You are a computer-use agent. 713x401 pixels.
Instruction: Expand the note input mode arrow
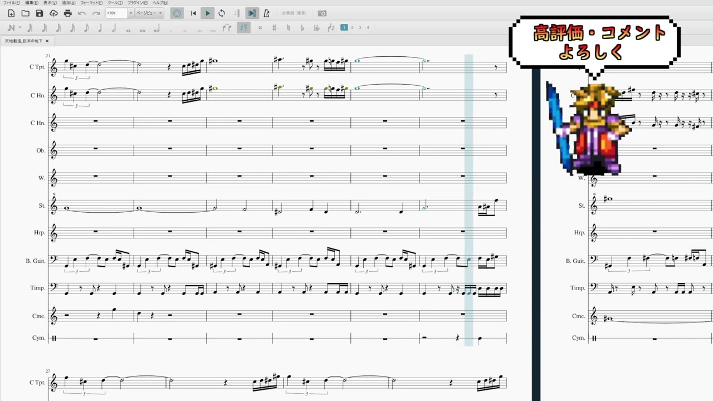coord(20,28)
